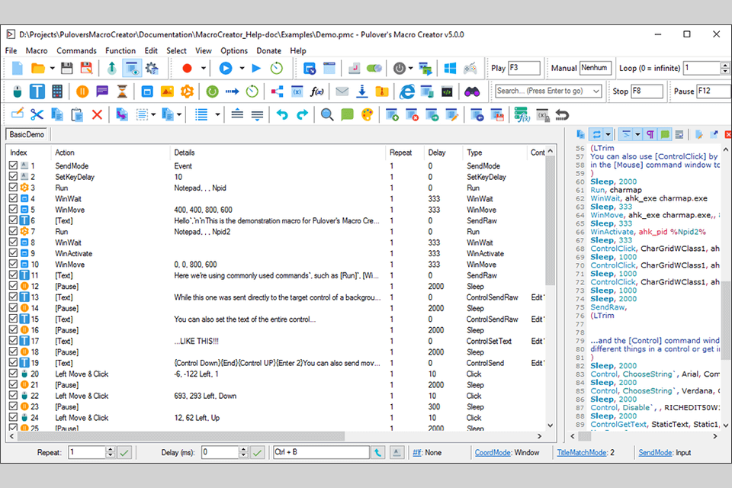Click the Play hotkey F3 field

524,68
